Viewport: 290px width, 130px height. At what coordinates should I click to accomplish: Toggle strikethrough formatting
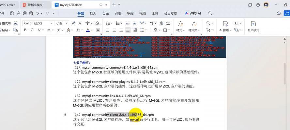pos(49,30)
